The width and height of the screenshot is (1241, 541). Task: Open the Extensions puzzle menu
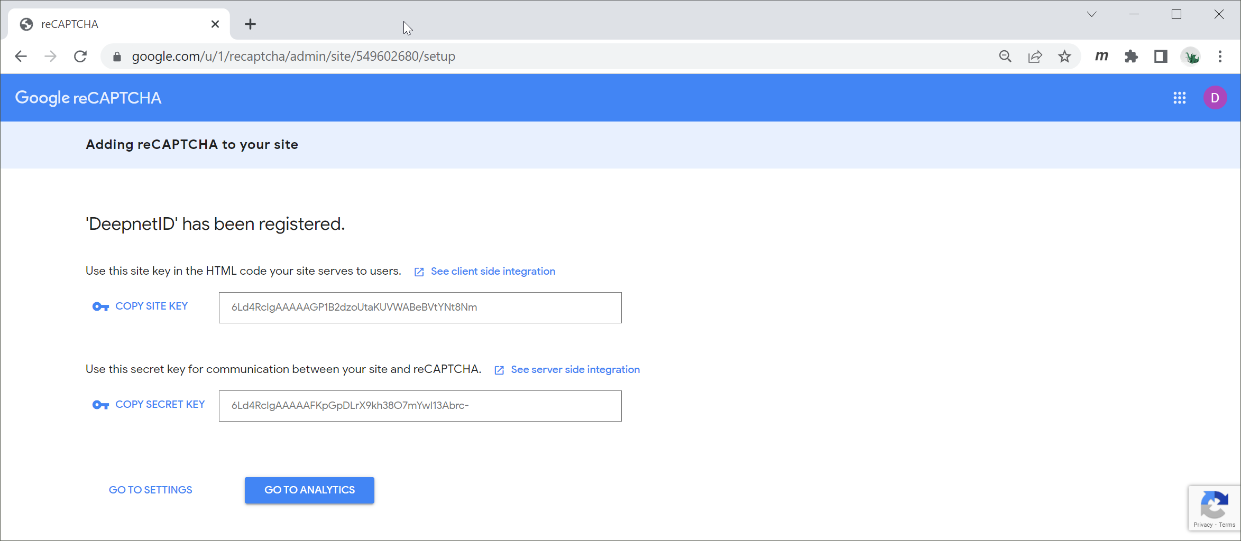point(1131,57)
